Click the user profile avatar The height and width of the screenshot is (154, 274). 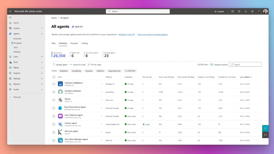(265, 11)
